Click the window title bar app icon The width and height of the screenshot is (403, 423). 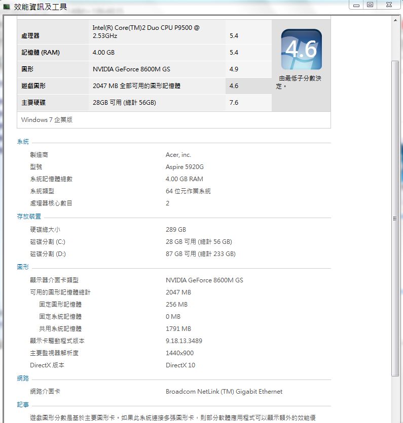tap(7, 7)
